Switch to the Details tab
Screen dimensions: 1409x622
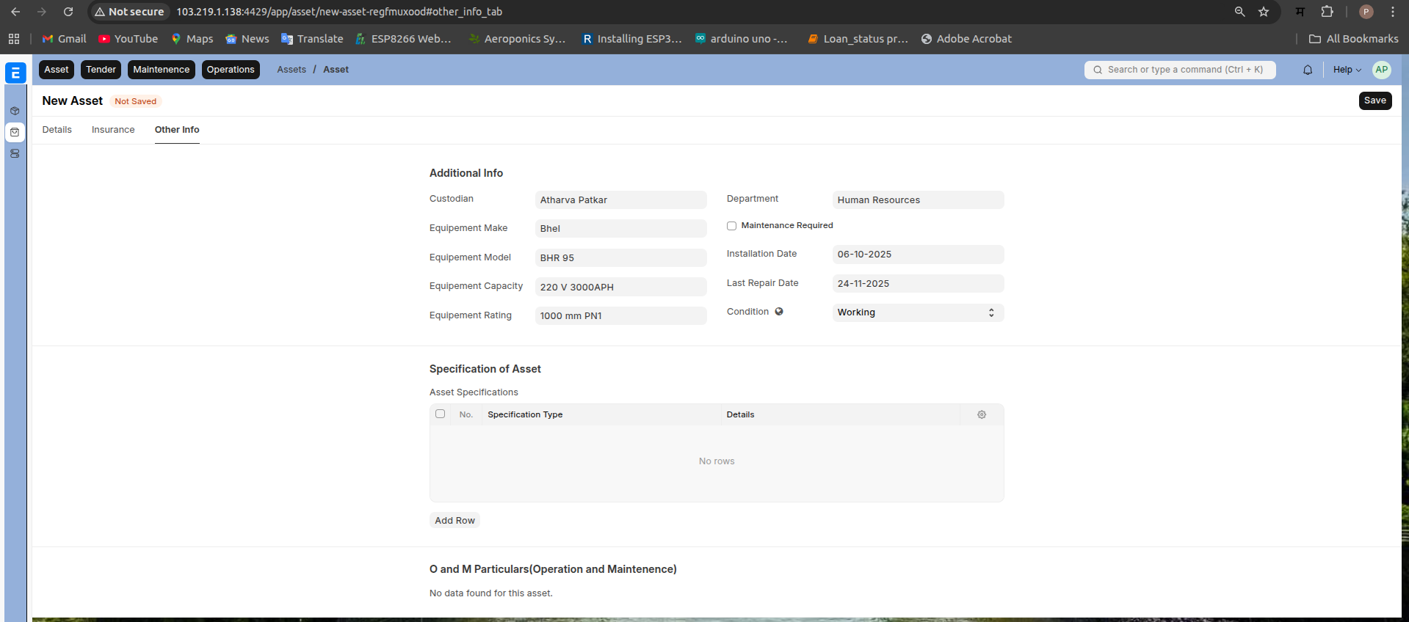tap(57, 130)
